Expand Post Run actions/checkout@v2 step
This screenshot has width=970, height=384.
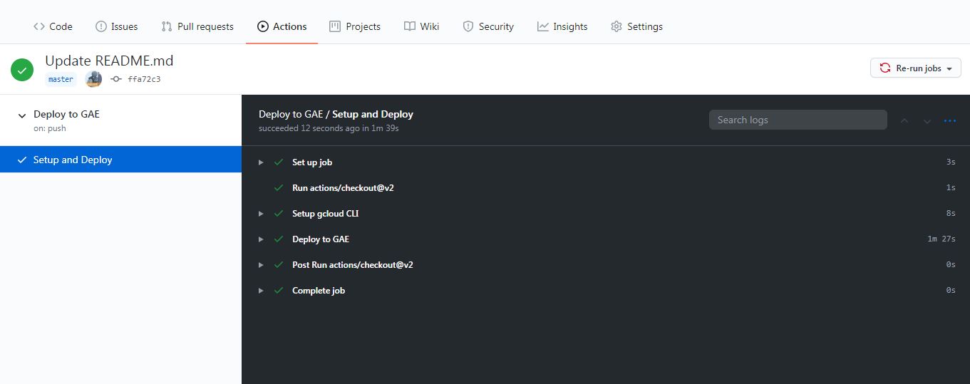(262, 265)
